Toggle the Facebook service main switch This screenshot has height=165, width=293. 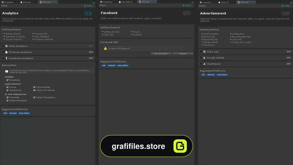pos(187,13)
